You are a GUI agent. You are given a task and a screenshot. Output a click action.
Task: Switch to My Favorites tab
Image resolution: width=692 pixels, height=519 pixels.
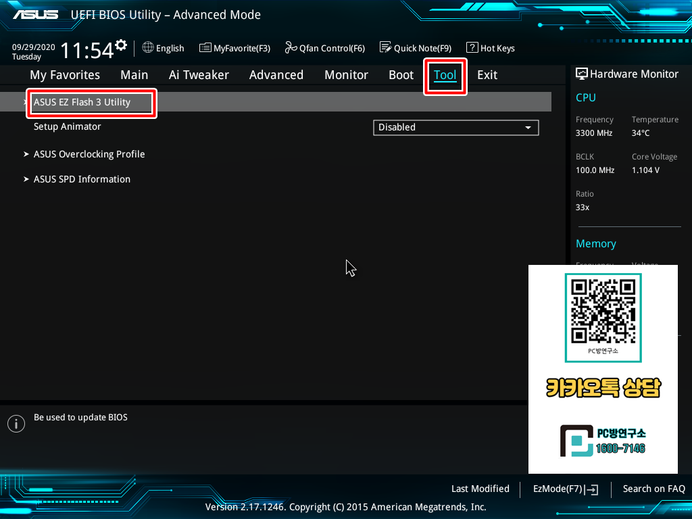pos(65,75)
